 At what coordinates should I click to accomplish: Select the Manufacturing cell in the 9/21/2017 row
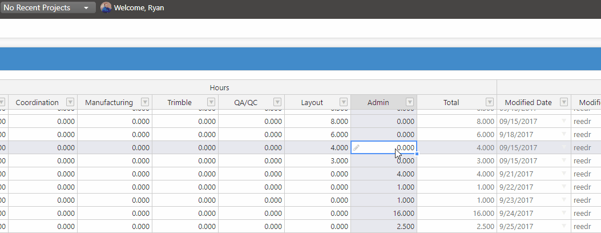[x=115, y=174]
